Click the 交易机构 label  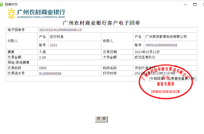click(x=14, y=68)
